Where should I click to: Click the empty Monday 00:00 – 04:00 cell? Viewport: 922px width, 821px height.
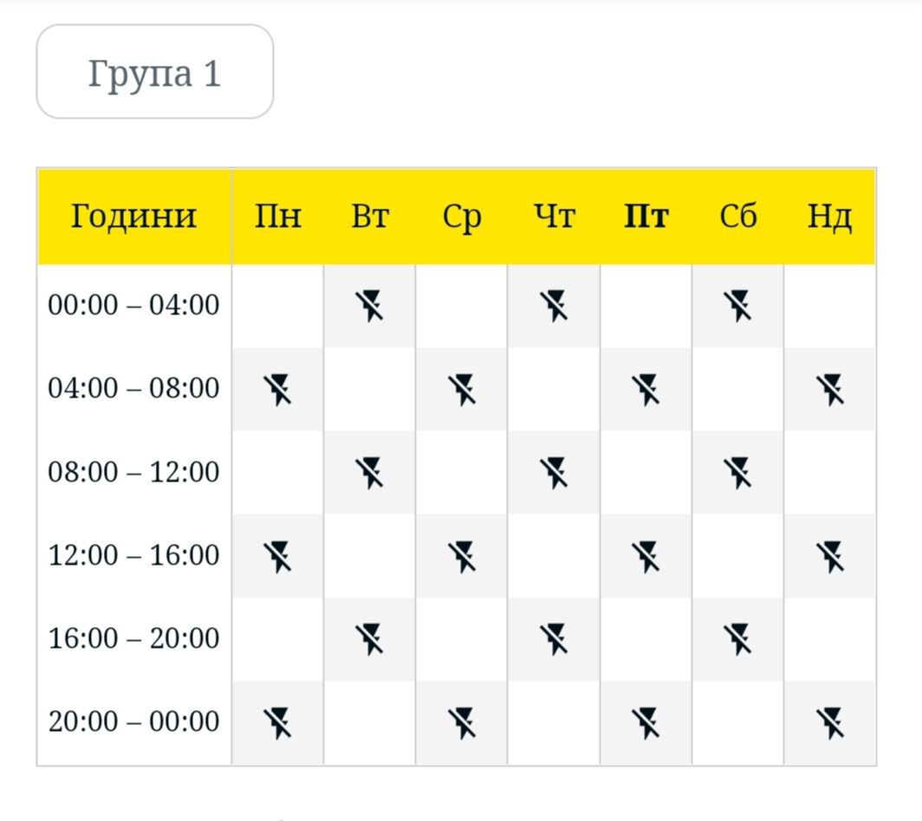tap(277, 306)
